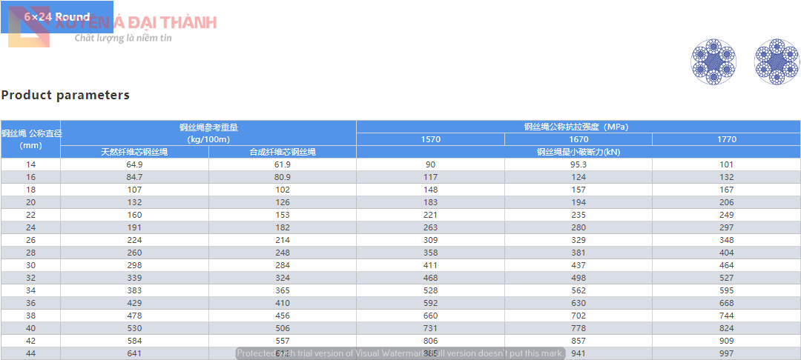Viewport: 801px width, 360px height.
Task: Click the diameter cell reading 26
Action: click(31, 240)
